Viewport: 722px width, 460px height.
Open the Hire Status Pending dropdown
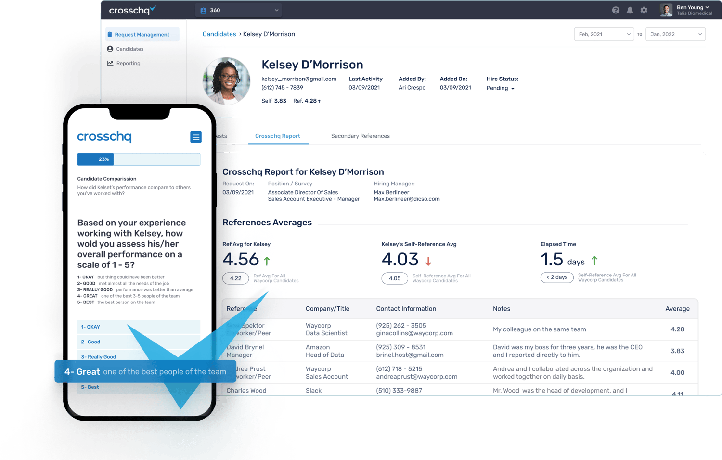point(500,88)
